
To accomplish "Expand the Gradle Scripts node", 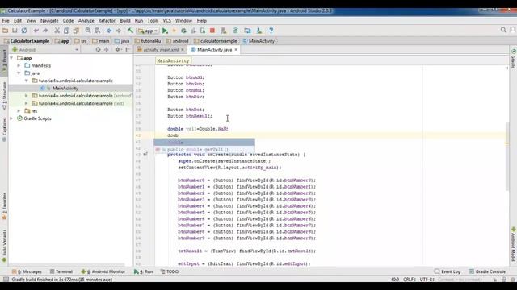I will click(x=11, y=118).
